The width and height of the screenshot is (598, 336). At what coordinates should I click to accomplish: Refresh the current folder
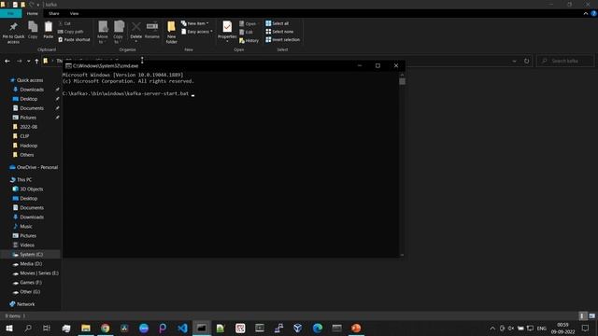click(x=527, y=61)
